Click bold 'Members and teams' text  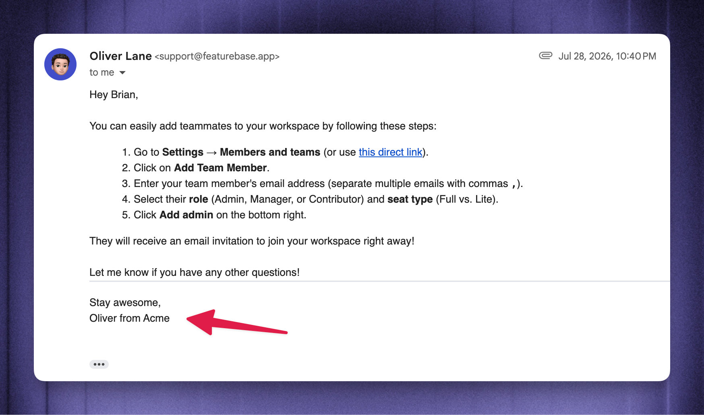tap(270, 152)
